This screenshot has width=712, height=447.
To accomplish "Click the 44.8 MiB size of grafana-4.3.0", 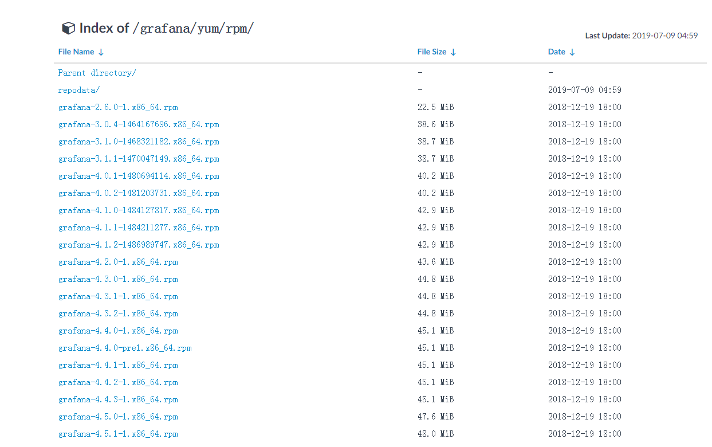I will (x=436, y=279).
